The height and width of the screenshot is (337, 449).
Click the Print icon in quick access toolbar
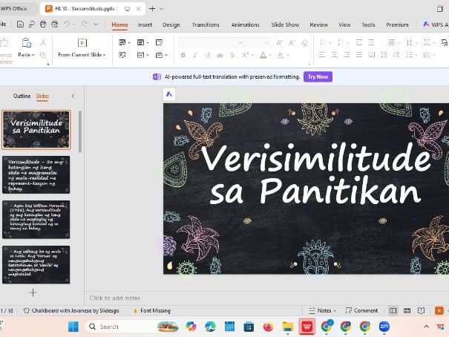pyautogui.click(x=43, y=24)
